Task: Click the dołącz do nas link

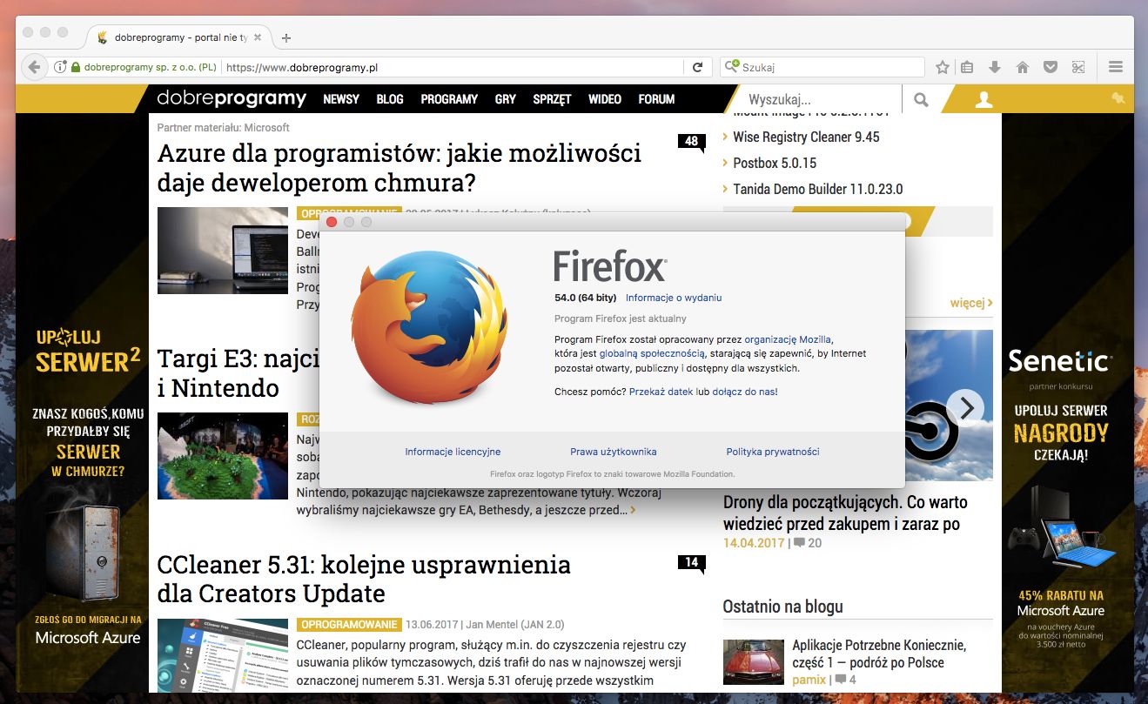Action: click(x=745, y=392)
